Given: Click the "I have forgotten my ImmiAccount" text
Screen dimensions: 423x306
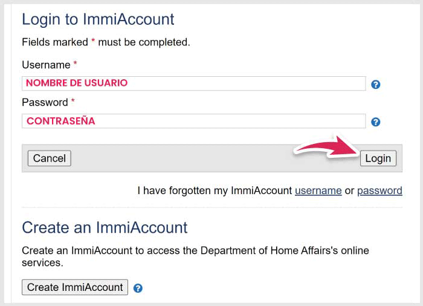Looking at the screenshot, I should coord(215,190).
